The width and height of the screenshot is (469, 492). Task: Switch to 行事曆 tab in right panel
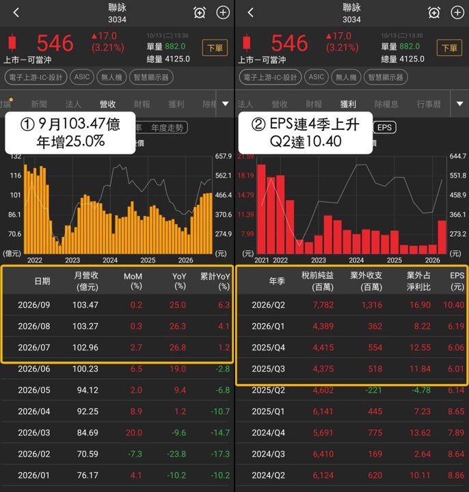click(429, 104)
